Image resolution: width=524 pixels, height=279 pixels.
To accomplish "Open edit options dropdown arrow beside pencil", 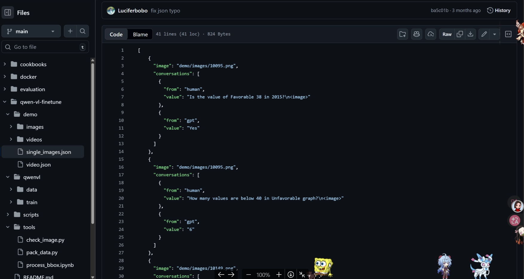I will tap(495, 34).
